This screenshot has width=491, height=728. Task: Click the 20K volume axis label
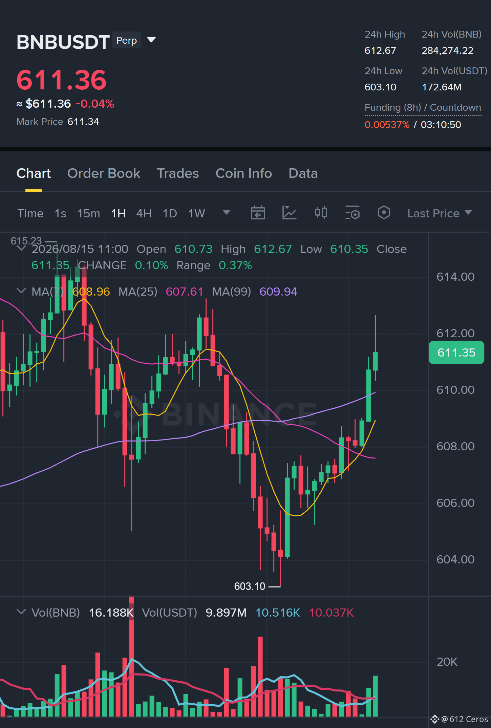pos(447,662)
